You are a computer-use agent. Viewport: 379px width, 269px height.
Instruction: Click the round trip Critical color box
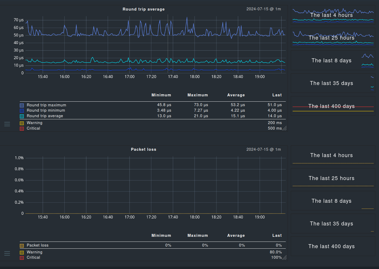[22, 129]
